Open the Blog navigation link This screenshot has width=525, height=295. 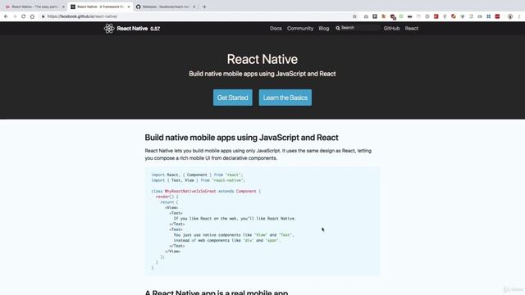tap(324, 29)
